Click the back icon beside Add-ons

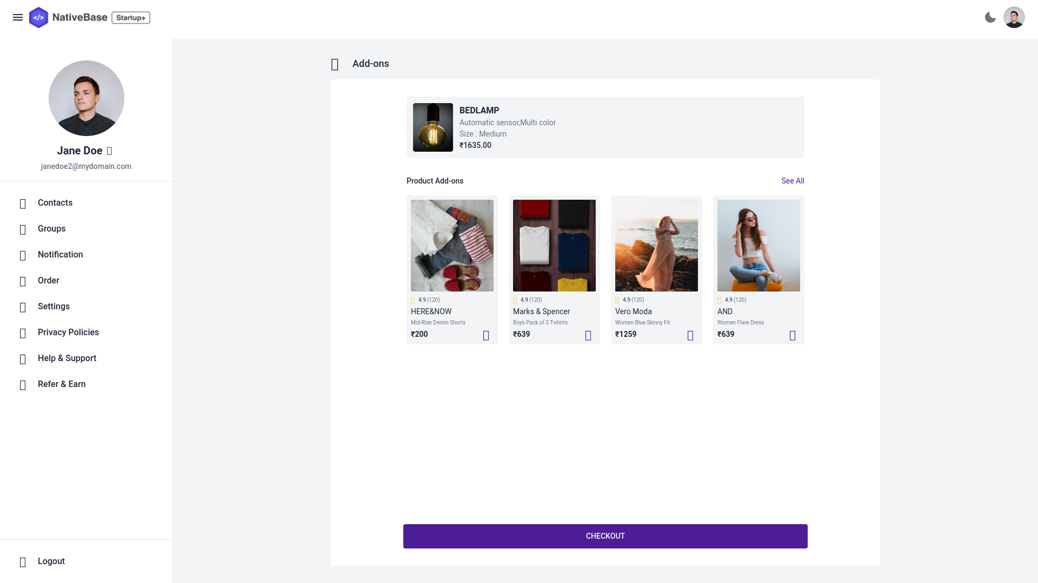[x=335, y=65]
